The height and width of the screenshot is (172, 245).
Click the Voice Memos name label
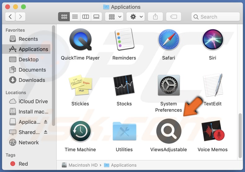tap(213, 149)
